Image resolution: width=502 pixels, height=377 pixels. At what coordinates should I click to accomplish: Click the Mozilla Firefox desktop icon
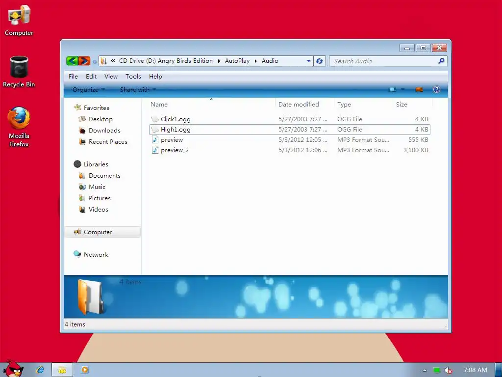(x=19, y=127)
